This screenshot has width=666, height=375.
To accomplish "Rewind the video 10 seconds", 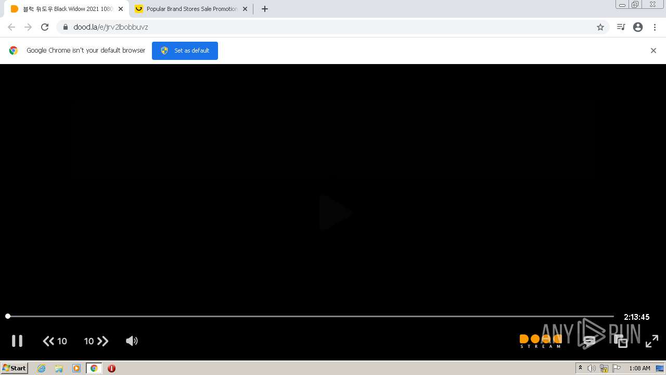I will point(55,341).
